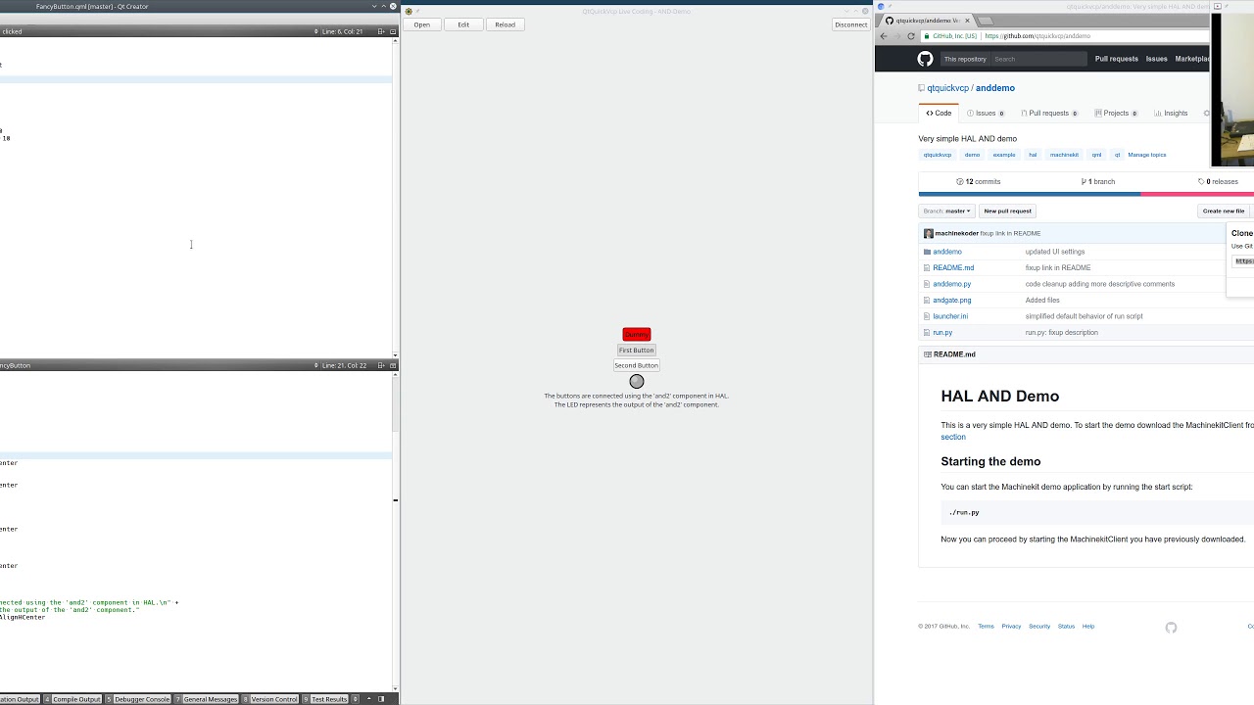Open the Version Control pane
Viewport: 1254px width, 705px height.
pyautogui.click(x=270, y=699)
